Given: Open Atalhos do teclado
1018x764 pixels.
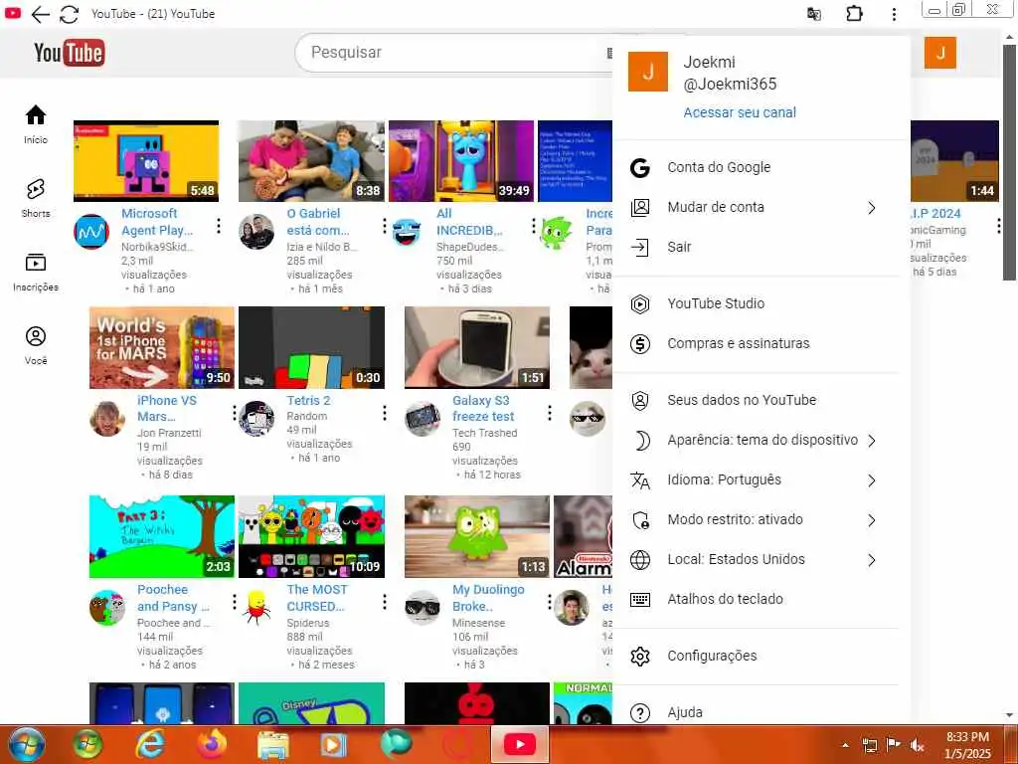Looking at the screenshot, I should (756, 599).
